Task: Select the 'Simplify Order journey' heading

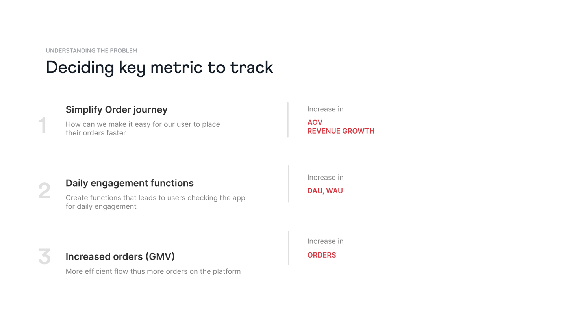Action: [117, 109]
